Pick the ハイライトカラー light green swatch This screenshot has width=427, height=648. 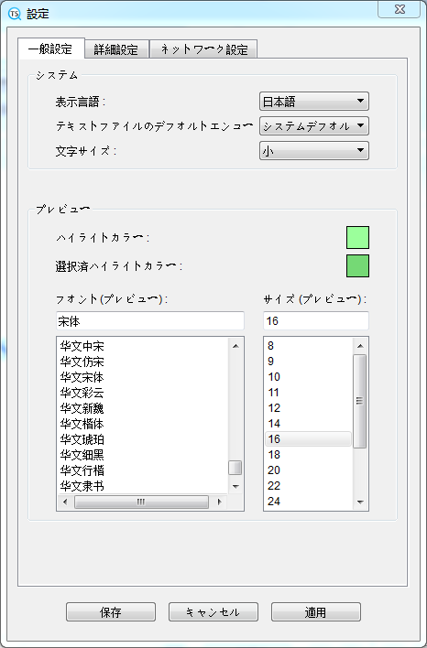click(357, 238)
